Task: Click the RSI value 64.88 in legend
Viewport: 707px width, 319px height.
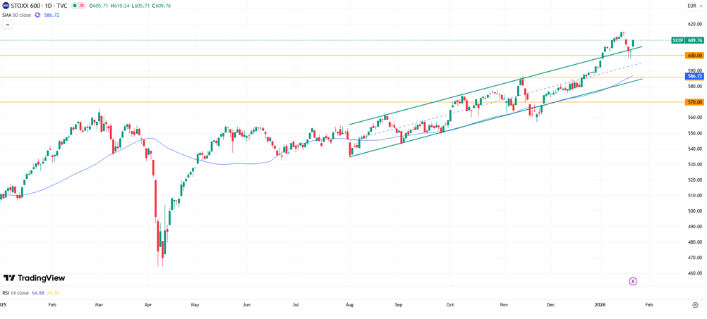Action: 38,293
